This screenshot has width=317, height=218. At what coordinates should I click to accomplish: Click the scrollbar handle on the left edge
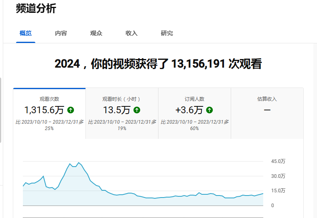point(1,110)
